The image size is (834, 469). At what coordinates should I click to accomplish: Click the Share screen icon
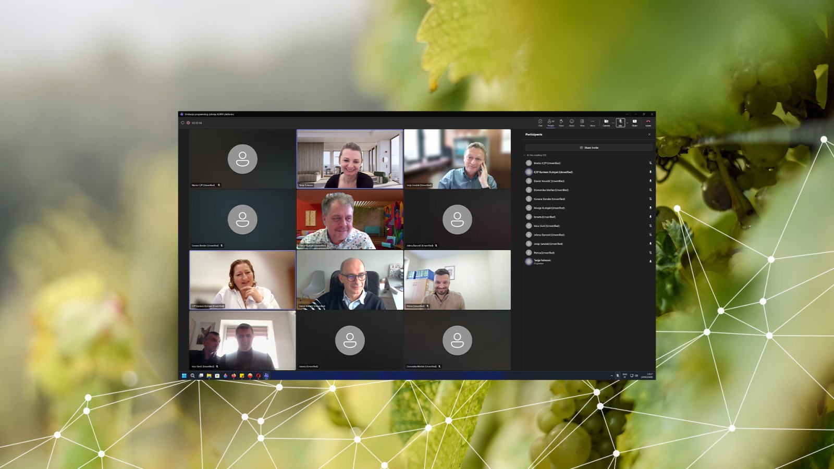click(x=634, y=122)
